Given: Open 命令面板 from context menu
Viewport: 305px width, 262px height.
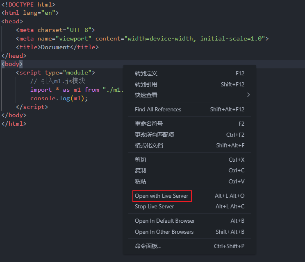Looking at the screenshot, I should tap(148, 246).
